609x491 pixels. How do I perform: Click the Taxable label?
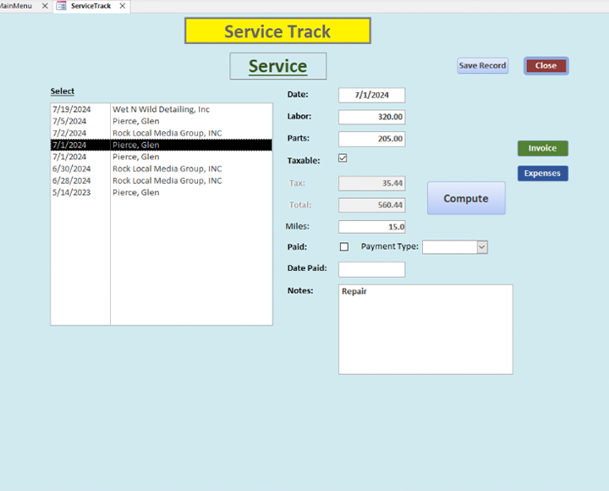pos(304,161)
